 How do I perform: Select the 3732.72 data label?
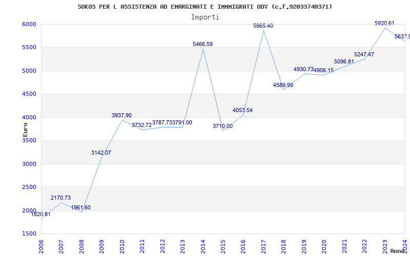pyautogui.click(x=142, y=125)
